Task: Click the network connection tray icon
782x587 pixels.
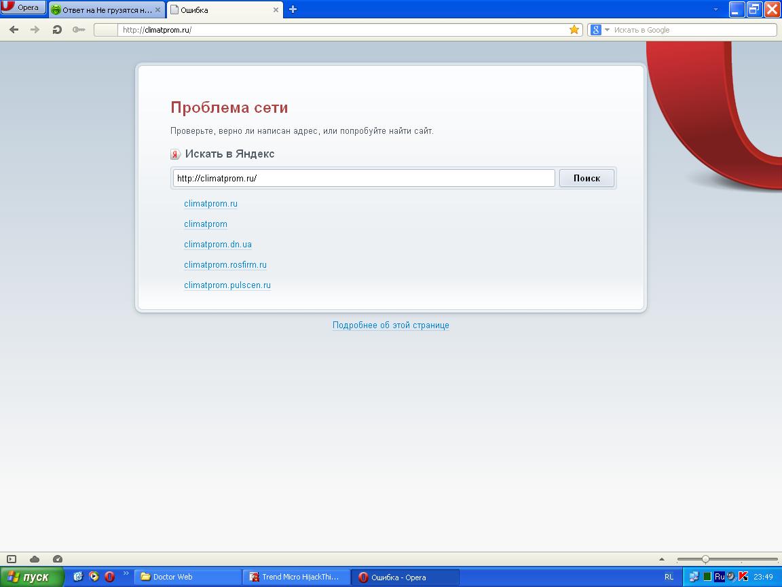Action: pos(694,577)
